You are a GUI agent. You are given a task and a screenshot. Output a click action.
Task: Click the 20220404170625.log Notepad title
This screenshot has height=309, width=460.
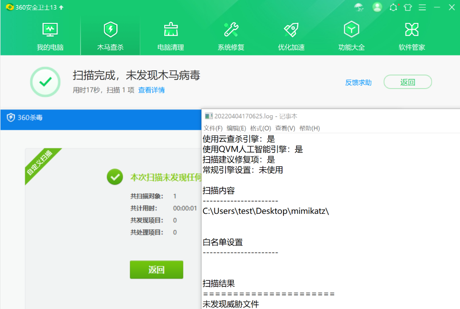pyautogui.click(x=256, y=116)
